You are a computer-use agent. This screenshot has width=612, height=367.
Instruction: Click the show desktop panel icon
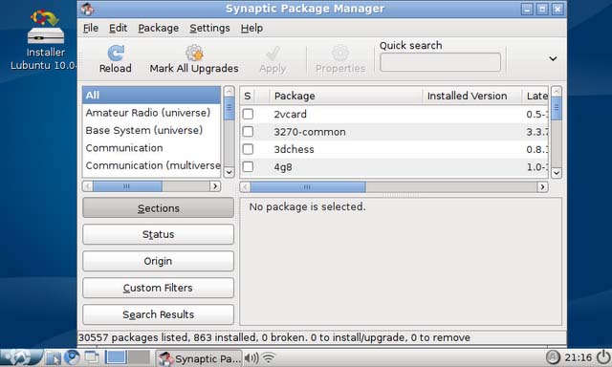[x=92, y=357]
